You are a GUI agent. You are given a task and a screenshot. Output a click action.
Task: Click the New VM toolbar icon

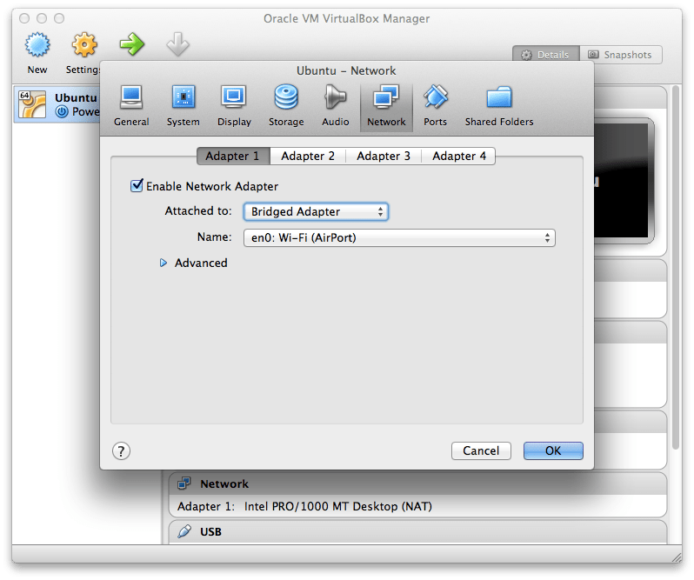[x=37, y=44]
